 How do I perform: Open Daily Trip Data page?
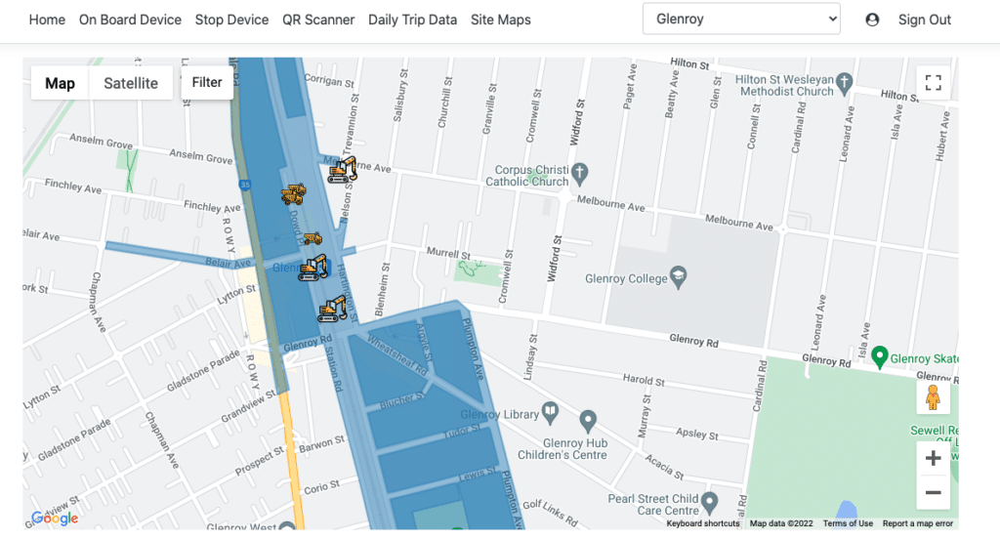pyautogui.click(x=413, y=20)
